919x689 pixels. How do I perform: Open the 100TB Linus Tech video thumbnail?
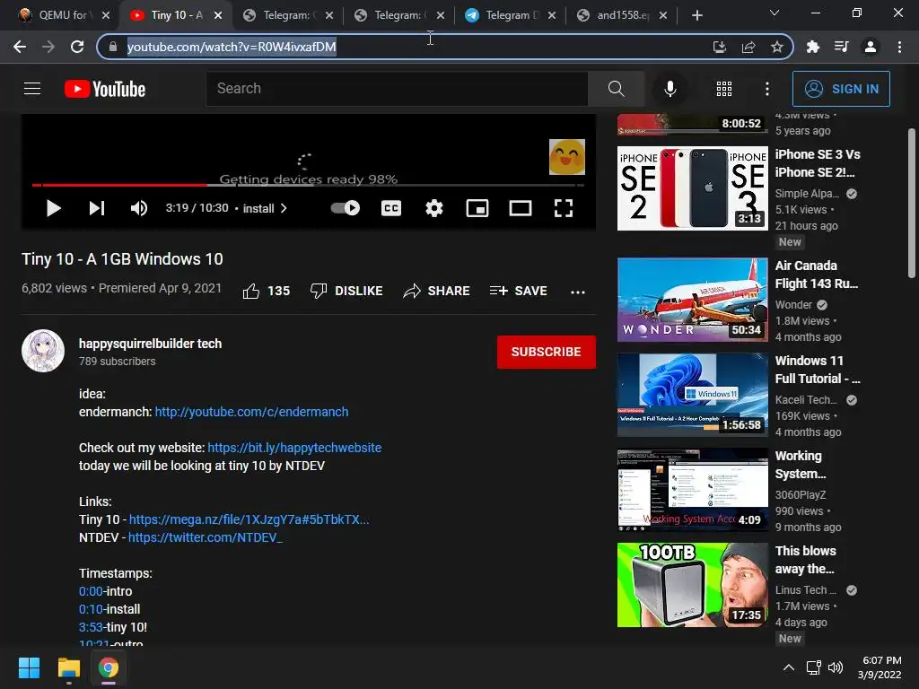point(692,585)
